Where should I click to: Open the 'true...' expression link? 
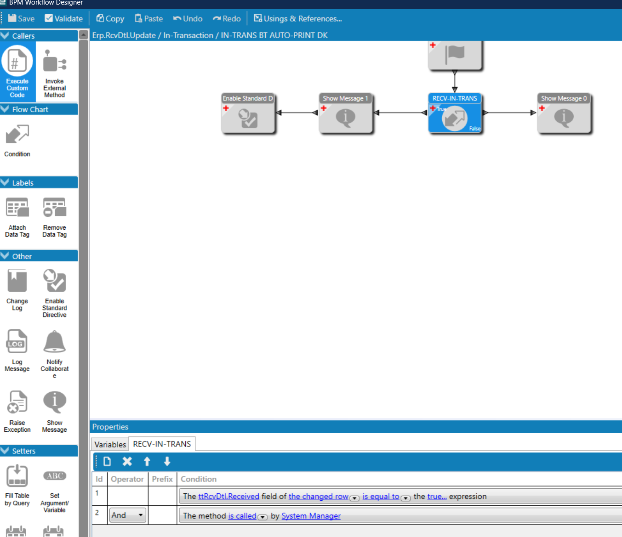click(x=437, y=496)
